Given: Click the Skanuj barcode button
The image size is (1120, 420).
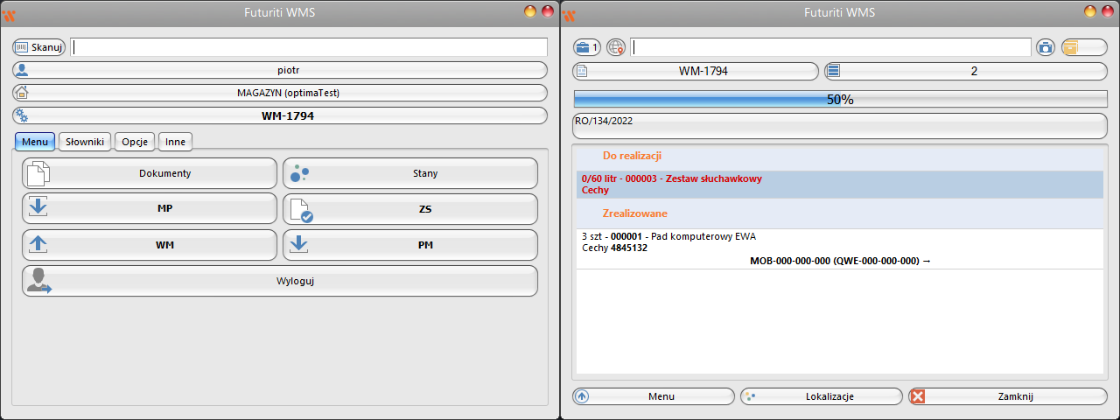Looking at the screenshot, I should 39,47.
